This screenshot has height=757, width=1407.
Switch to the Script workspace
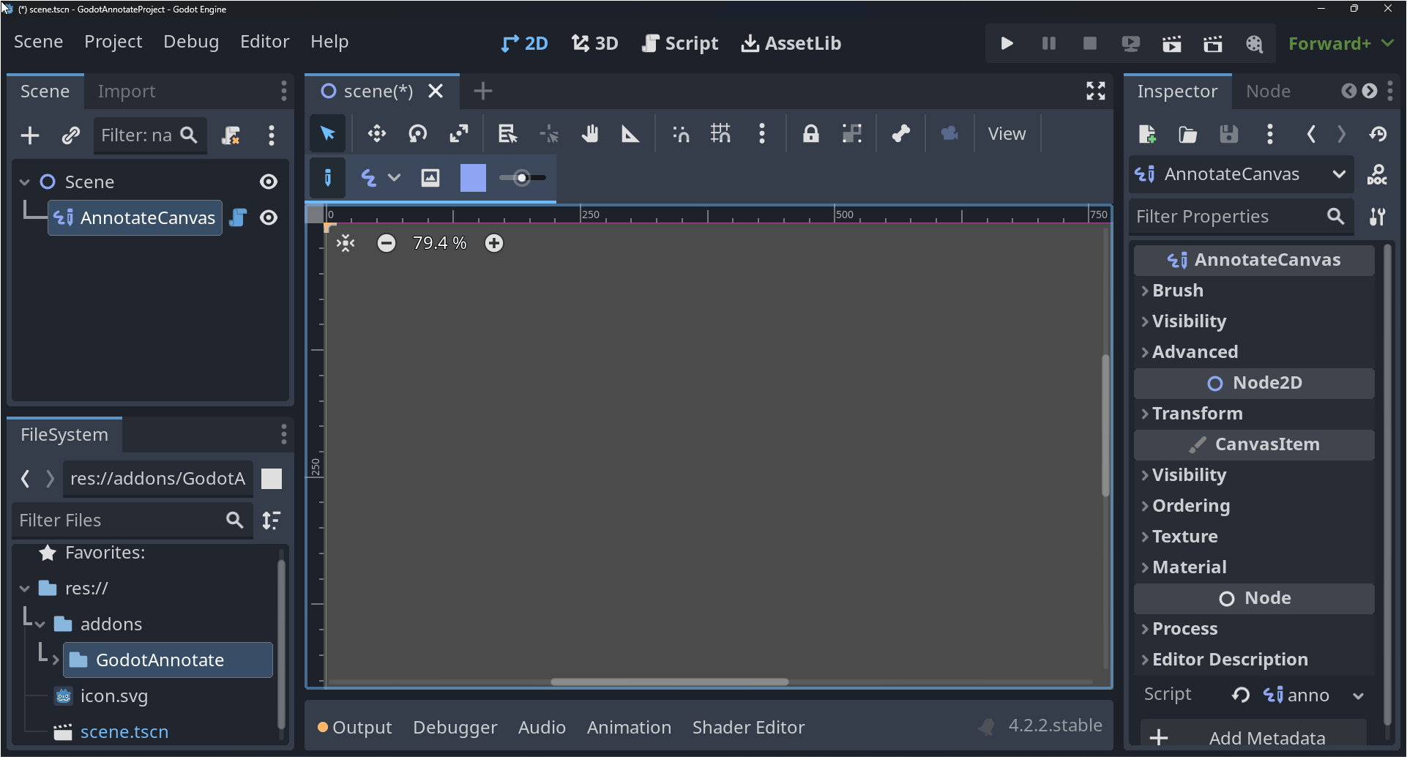tap(680, 43)
